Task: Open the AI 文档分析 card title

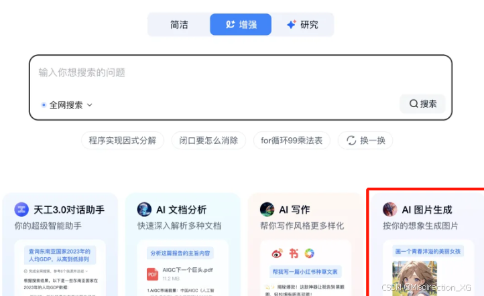Action: click(182, 210)
